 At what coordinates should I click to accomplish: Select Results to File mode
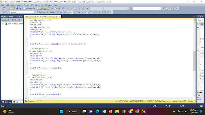pyautogui.click(x=90, y=12)
